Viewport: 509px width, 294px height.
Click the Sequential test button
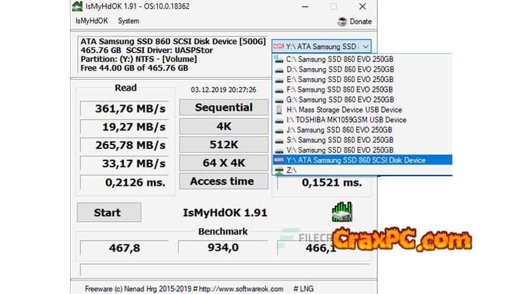[223, 108]
